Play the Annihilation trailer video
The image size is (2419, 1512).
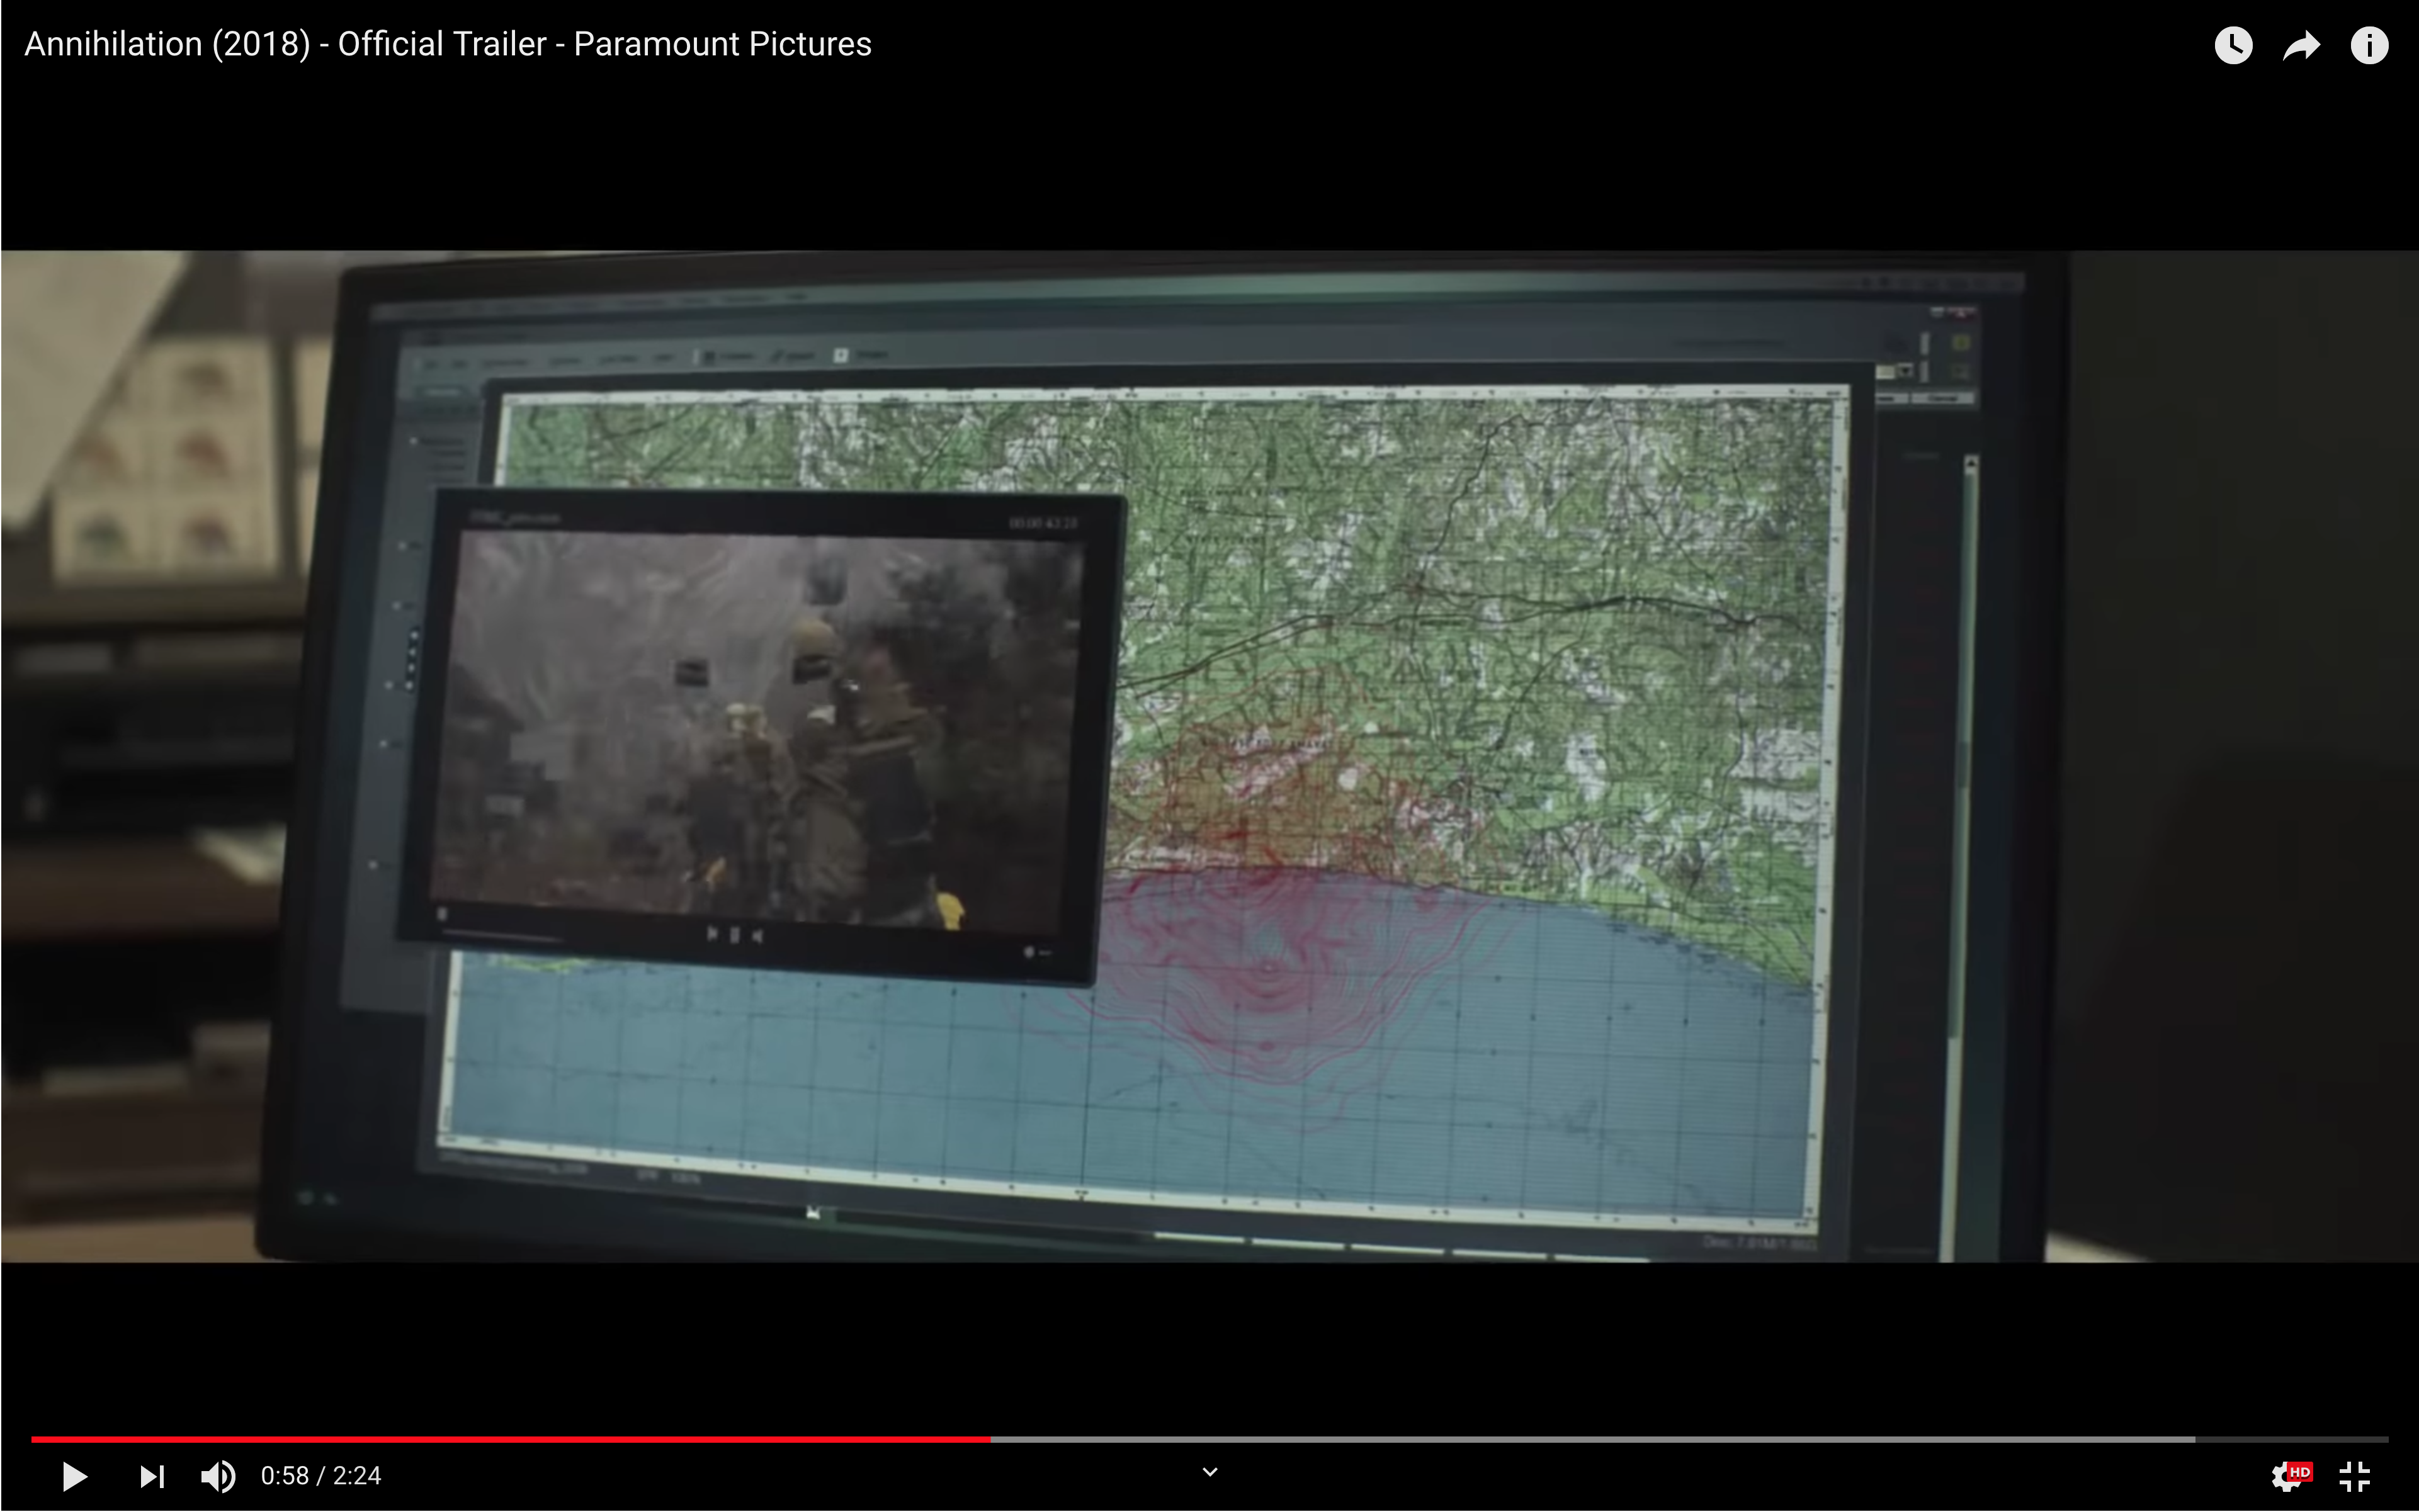click(74, 1476)
